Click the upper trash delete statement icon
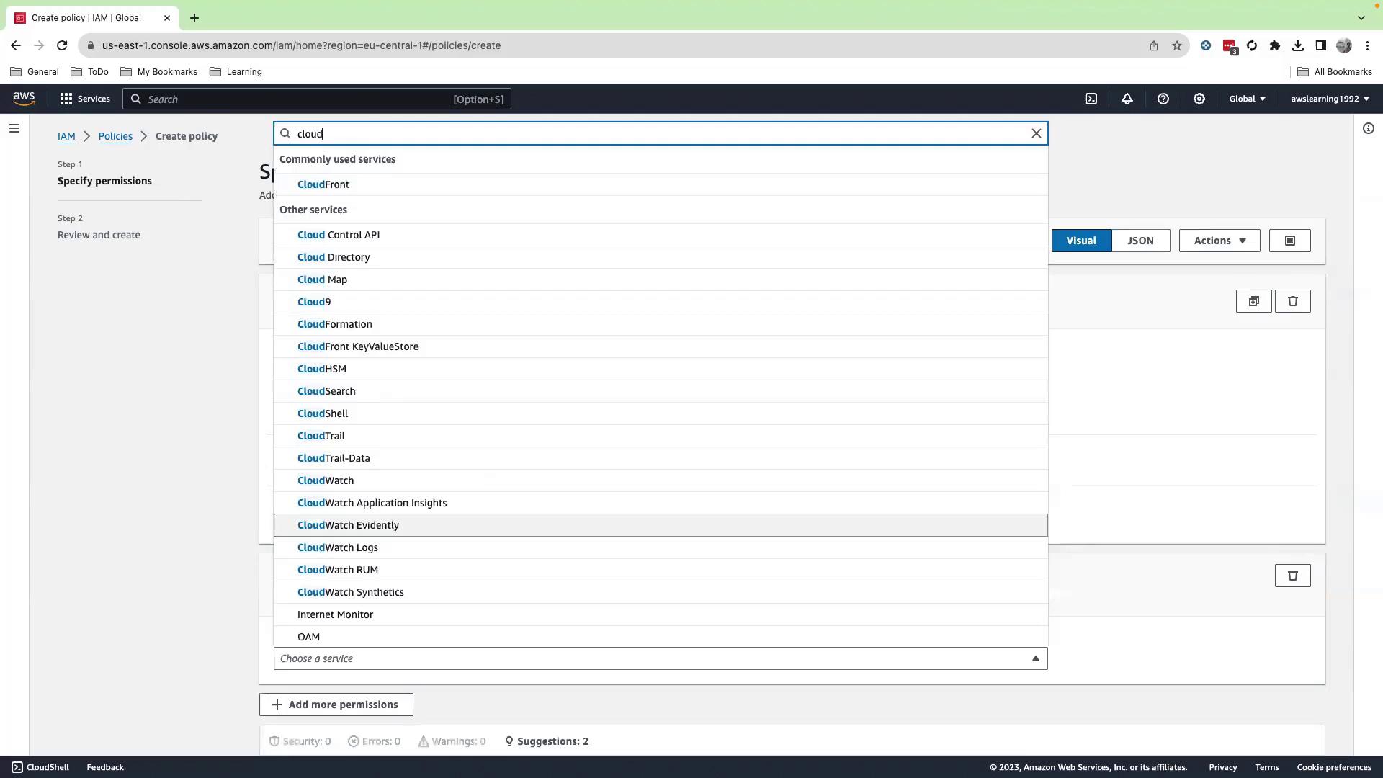 tap(1293, 302)
